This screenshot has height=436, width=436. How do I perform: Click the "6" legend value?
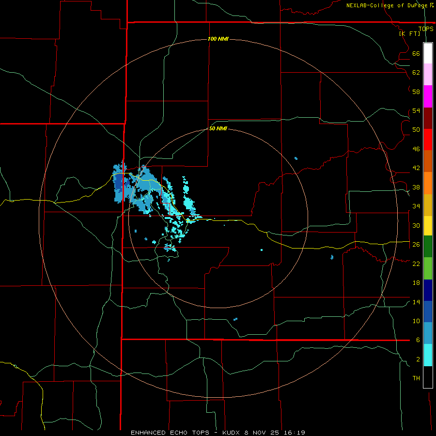pos(418,340)
